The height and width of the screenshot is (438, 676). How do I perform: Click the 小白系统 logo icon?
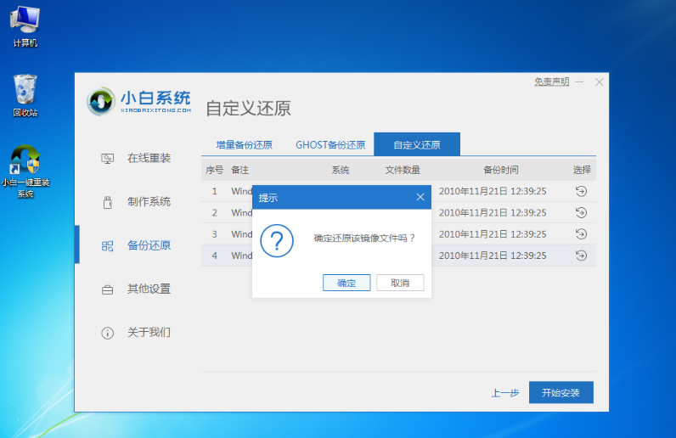102,102
